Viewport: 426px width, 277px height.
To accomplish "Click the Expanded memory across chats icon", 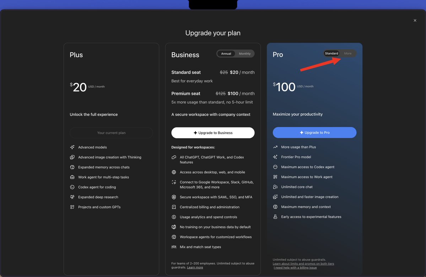I will coord(72,167).
